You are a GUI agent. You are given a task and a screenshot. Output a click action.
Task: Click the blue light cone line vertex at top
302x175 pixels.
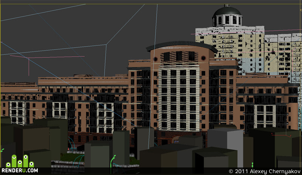[x=106, y=45]
